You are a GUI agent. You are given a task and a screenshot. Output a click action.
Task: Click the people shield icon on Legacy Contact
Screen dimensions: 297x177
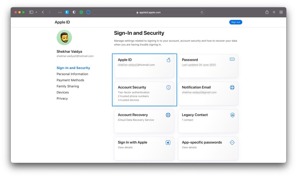pyautogui.click(x=232, y=115)
